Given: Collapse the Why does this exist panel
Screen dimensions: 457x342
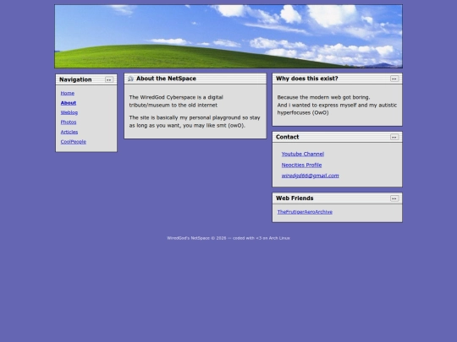Looking at the screenshot, I should click(394, 79).
